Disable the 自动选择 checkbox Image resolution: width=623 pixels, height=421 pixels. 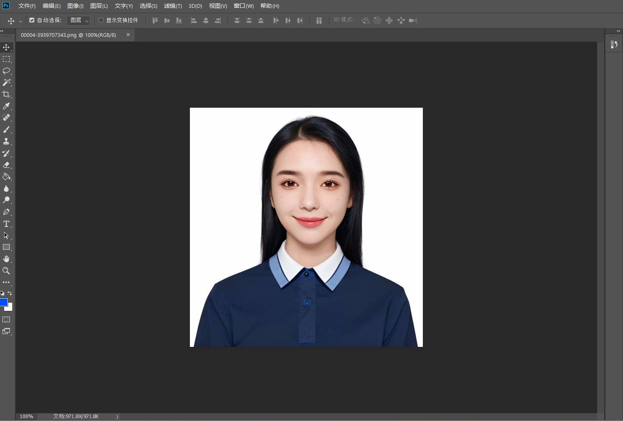pyautogui.click(x=32, y=20)
